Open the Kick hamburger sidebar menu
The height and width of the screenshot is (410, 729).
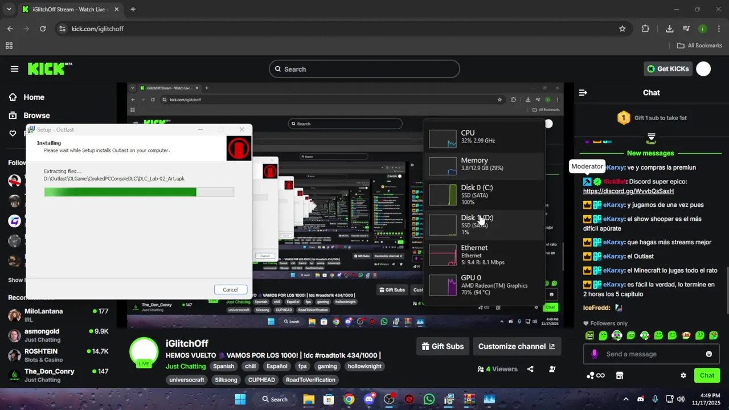[14, 69]
